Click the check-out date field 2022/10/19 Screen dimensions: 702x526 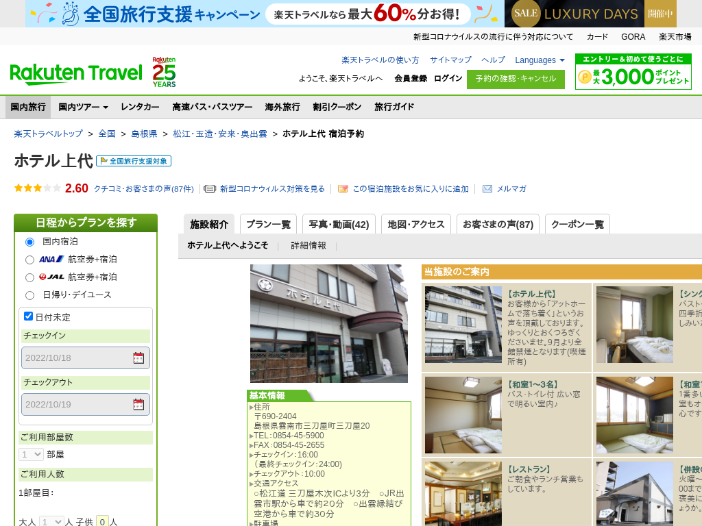(x=86, y=404)
